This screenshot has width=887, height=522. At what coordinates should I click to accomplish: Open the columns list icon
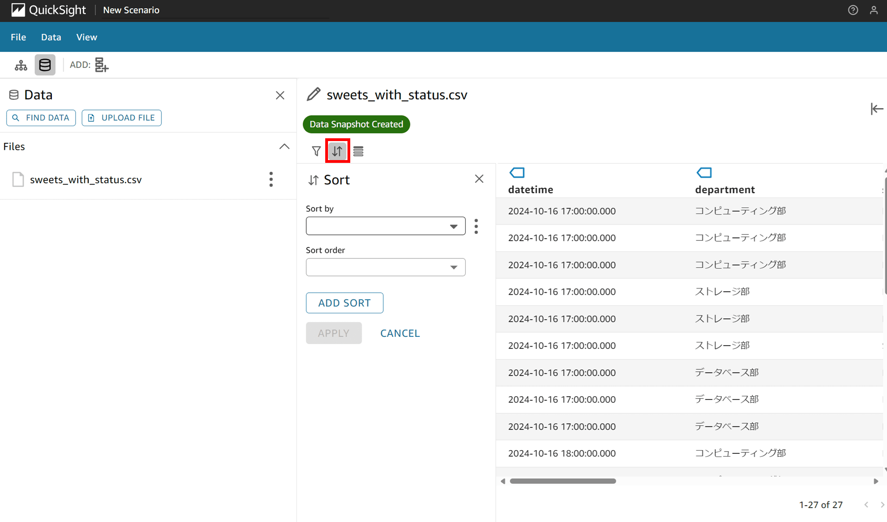pos(358,151)
